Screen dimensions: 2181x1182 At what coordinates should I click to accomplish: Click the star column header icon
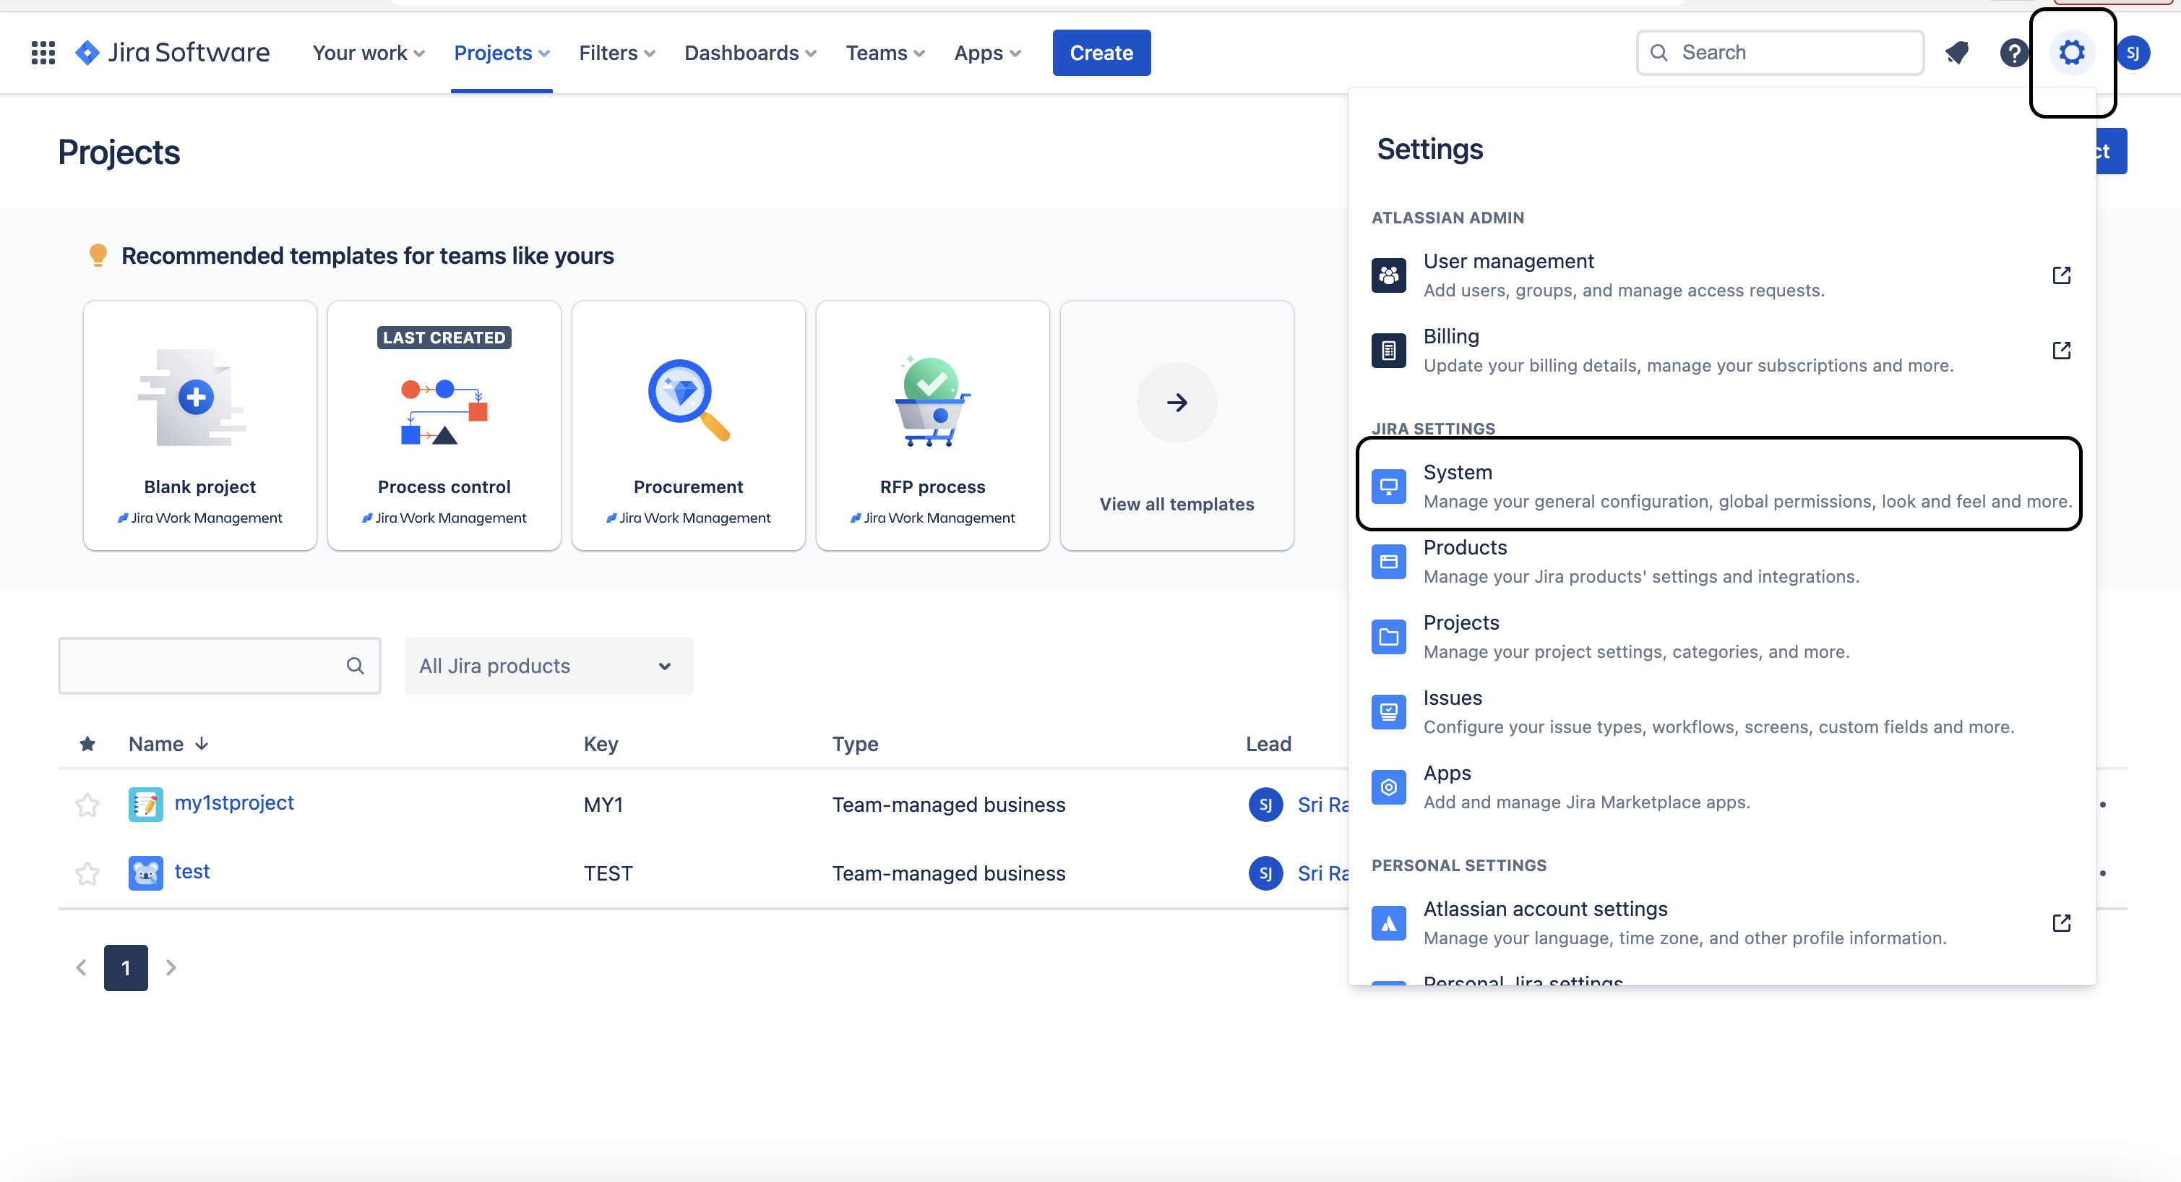tap(87, 744)
